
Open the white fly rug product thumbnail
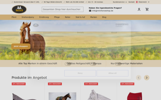[x=98, y=95]
